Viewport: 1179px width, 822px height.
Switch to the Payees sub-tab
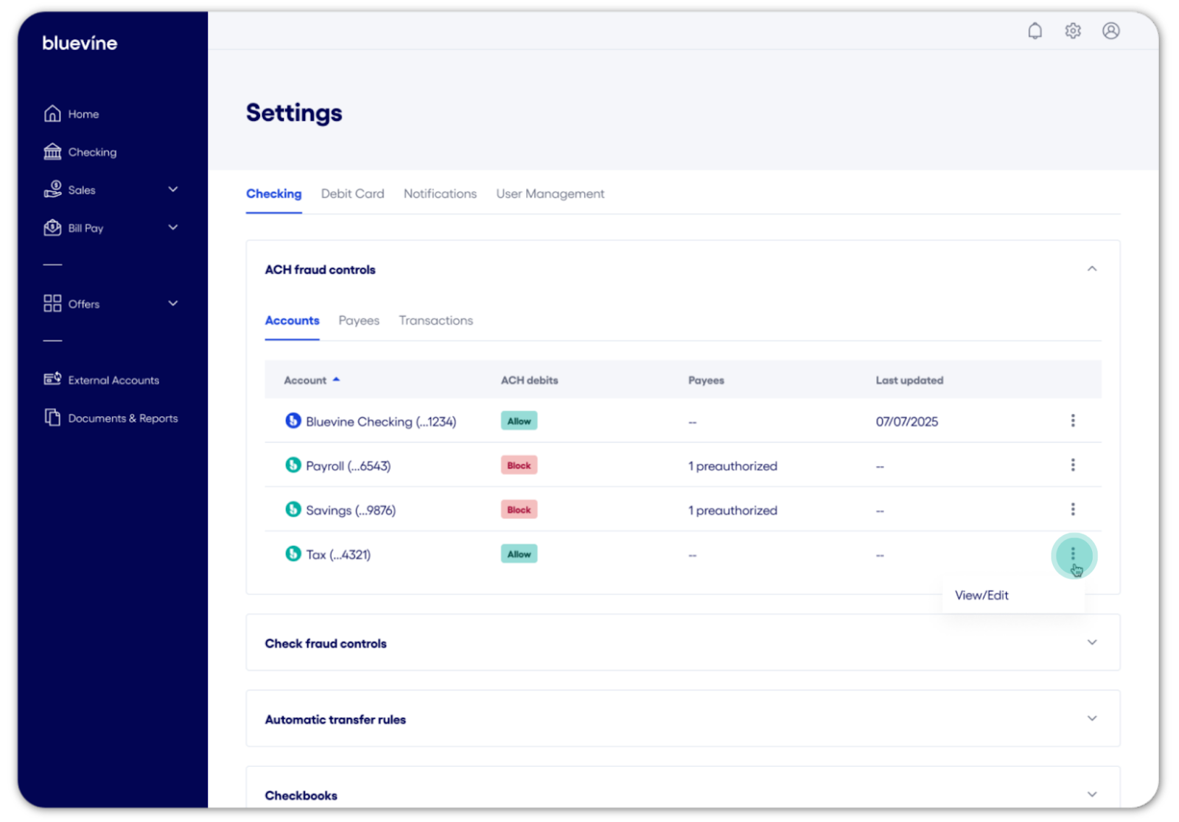[x=359, y=320]
